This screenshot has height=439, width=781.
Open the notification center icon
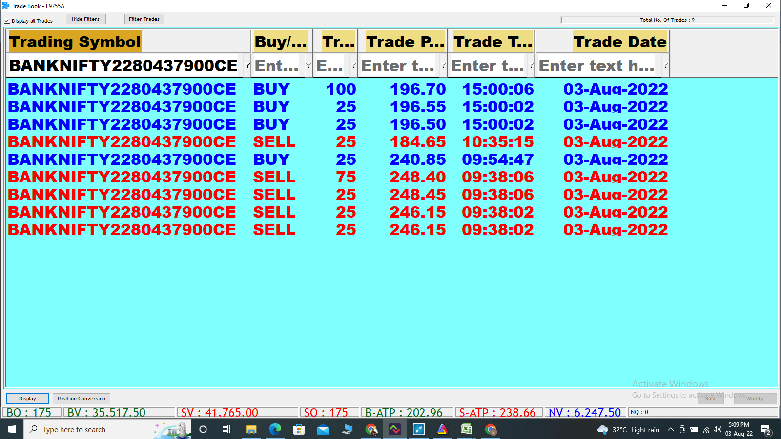[x=766, y=430]
